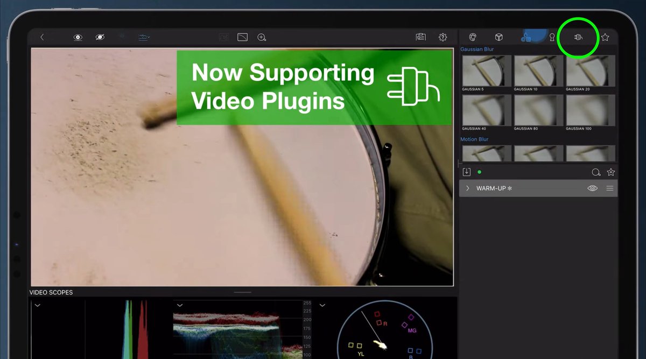Click the video preview image
Image resolution: width=646 pixels, height=359 pixels.
242,167
